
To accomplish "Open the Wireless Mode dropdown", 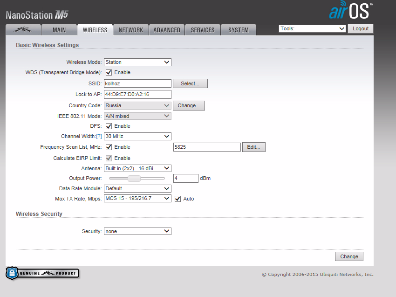I will (137, 62).
